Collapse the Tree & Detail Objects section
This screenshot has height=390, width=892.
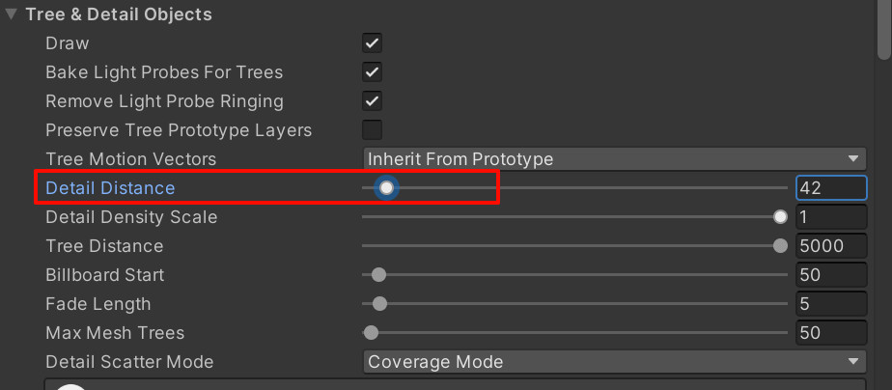[11, 14]
